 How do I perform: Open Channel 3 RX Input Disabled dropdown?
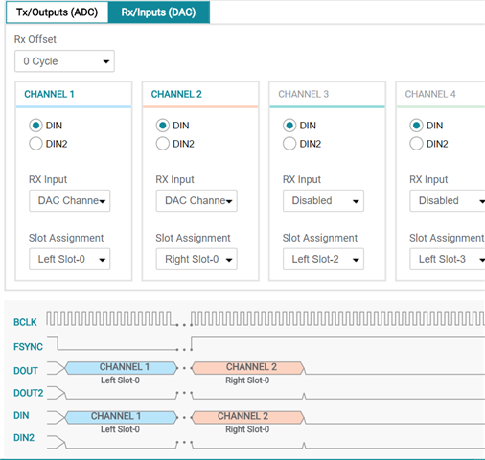[x=323, y=201]
